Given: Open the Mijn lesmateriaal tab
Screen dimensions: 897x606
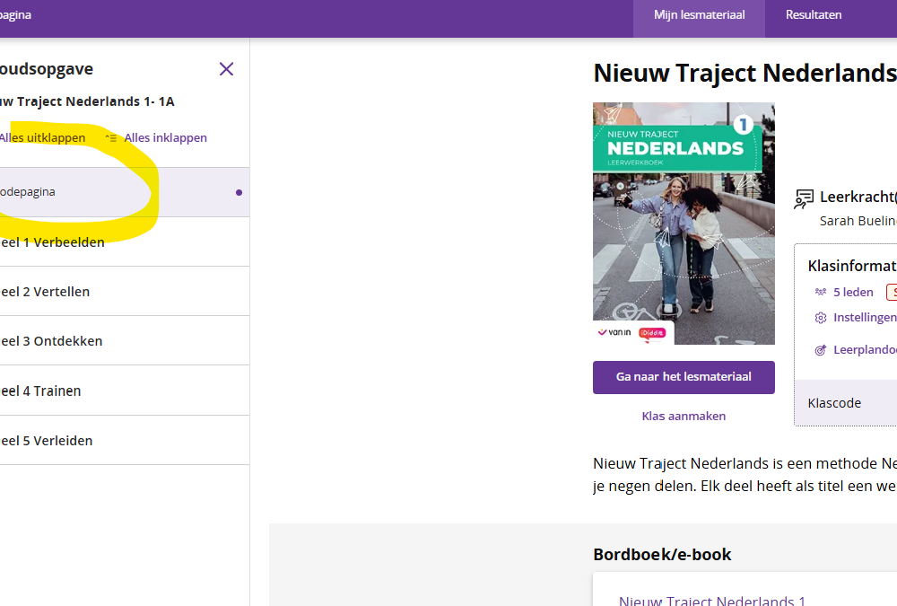Looking at the screenshot, I should [699, 14].
